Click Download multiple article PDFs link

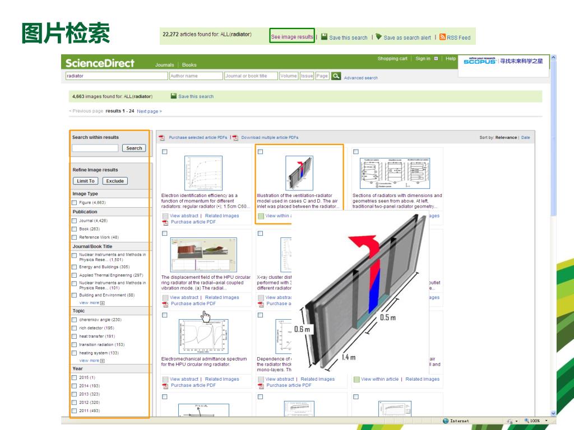click(270, 138)
